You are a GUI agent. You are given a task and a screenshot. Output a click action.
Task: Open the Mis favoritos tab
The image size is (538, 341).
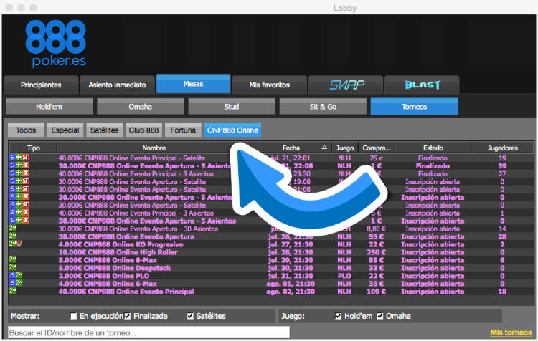click(x=269, y=85)
